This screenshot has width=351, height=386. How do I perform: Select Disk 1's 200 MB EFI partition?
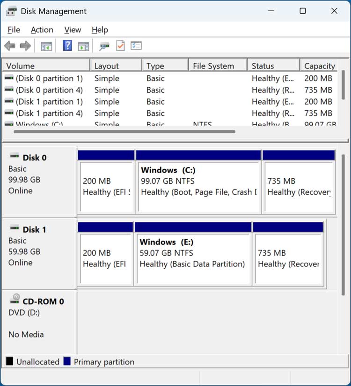pos(106,254)
